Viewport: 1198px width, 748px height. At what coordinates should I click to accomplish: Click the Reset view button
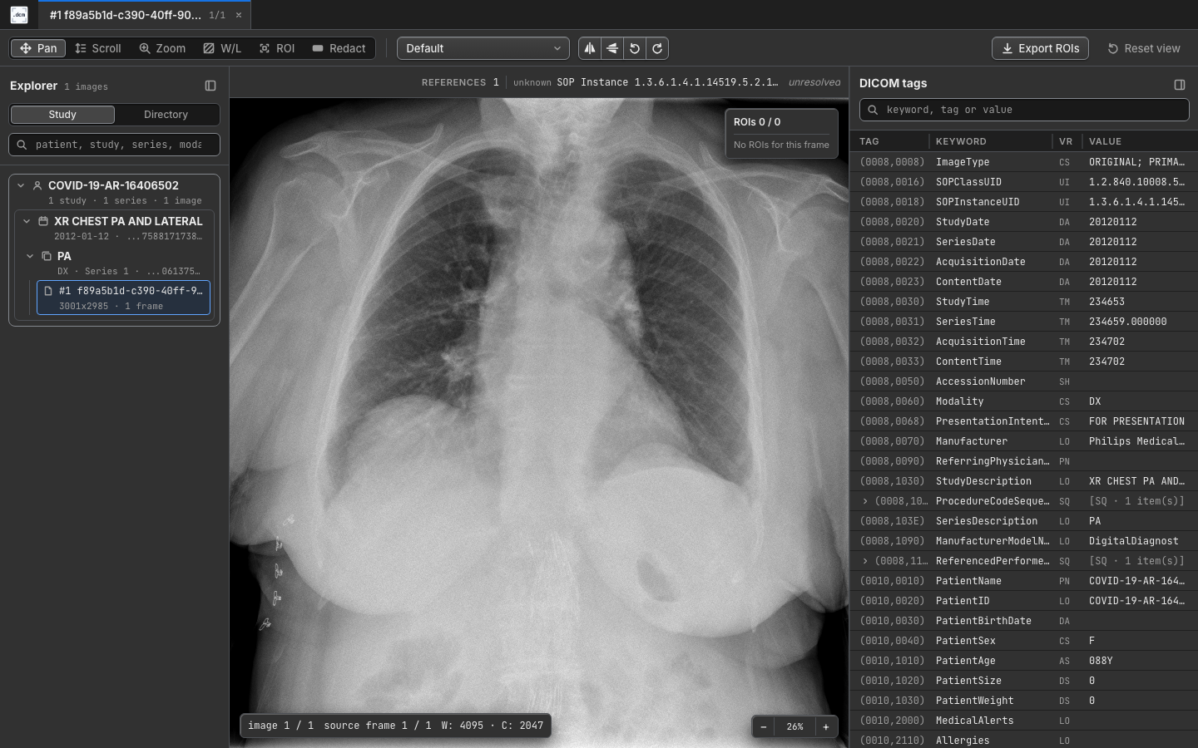1144,48
